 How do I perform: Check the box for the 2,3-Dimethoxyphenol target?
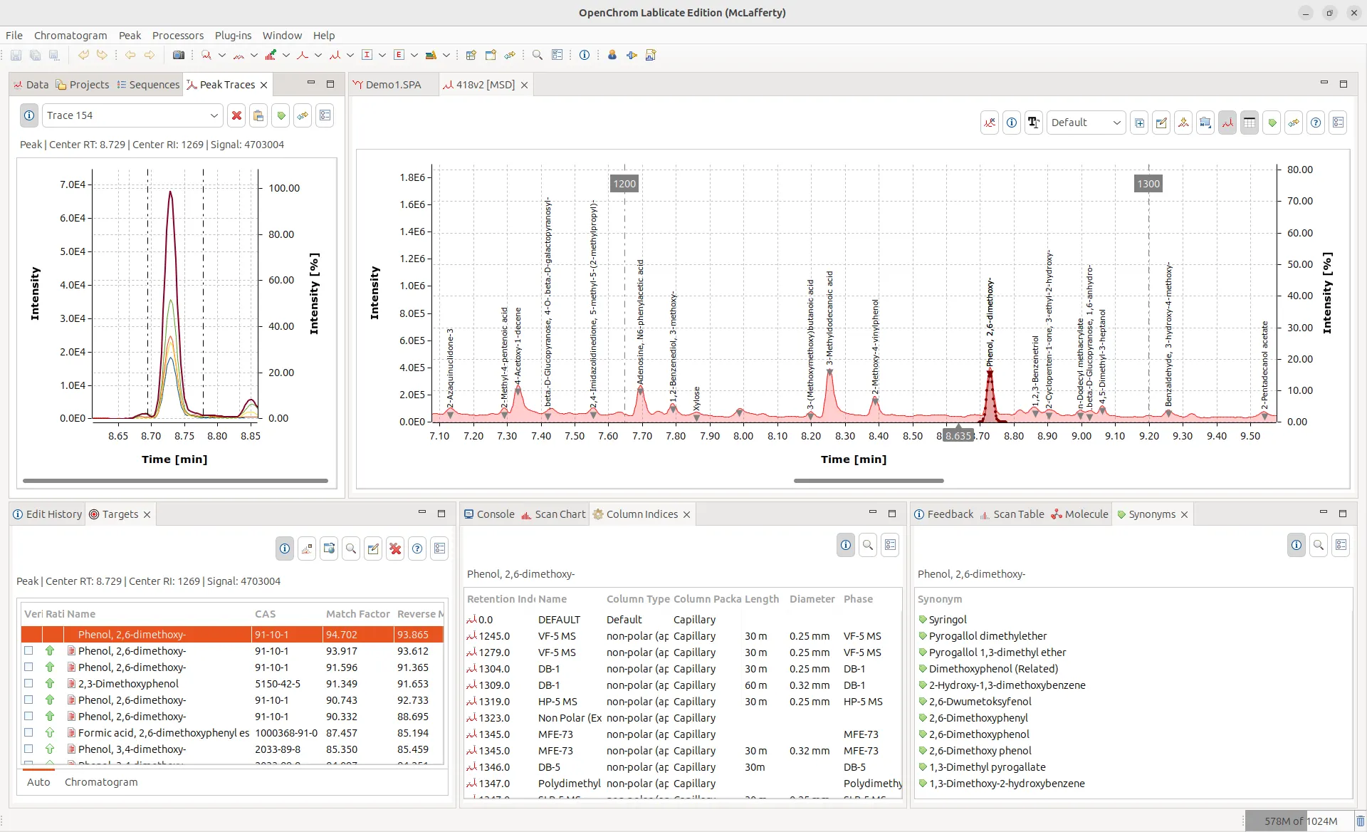point(28,683)
